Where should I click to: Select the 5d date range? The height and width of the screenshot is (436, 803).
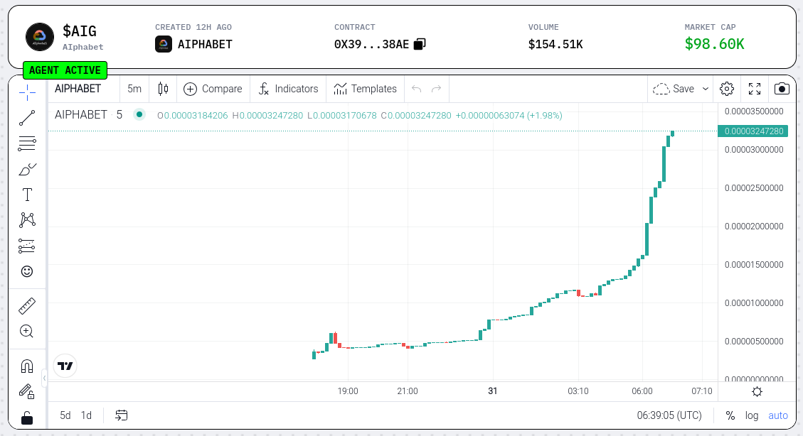pyautogui.click(x=65, y=415)
